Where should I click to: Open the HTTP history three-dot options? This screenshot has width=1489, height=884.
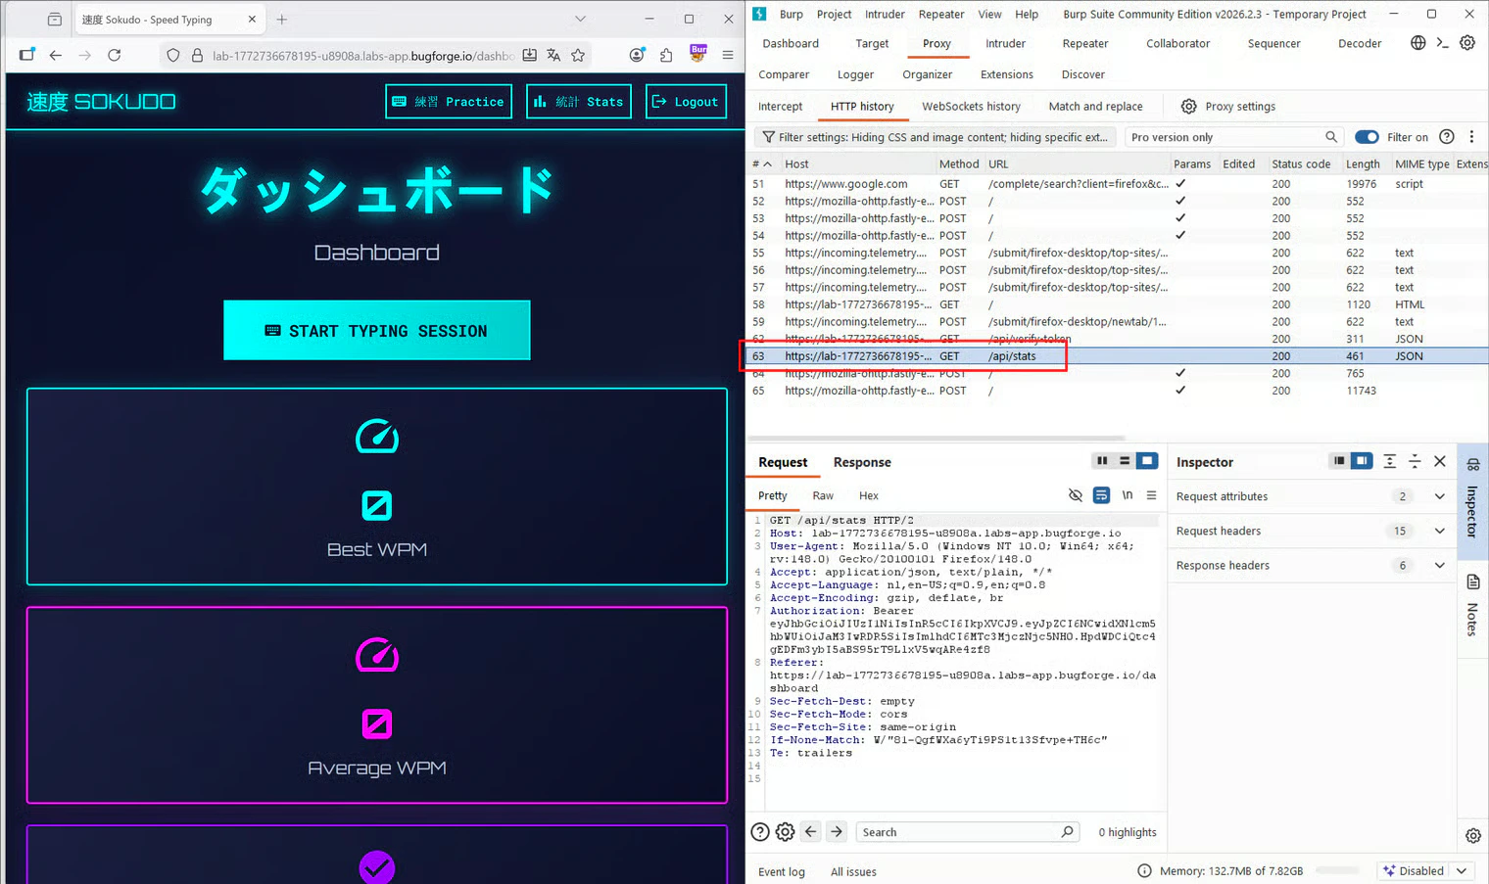coord(1471,137)
